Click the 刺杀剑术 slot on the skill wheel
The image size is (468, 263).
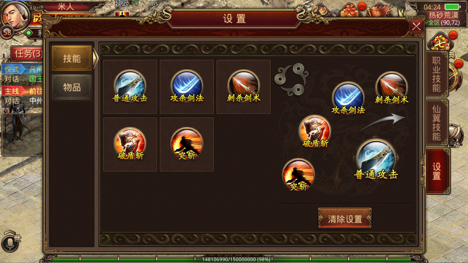(x=391, y=88)
